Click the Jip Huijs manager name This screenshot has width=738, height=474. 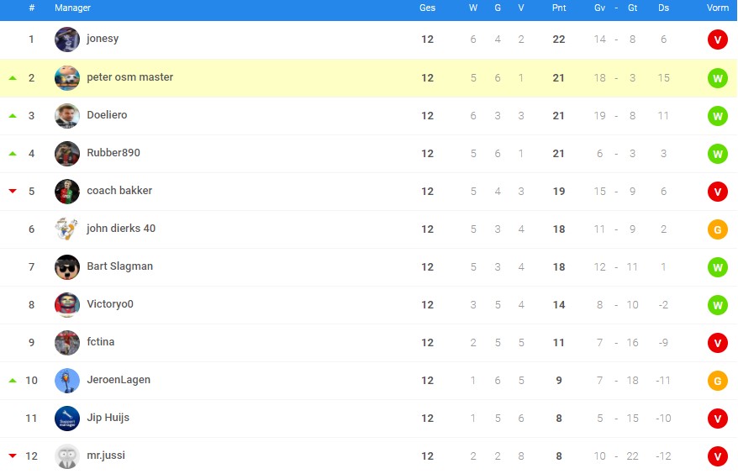click(x=108, y=418)
